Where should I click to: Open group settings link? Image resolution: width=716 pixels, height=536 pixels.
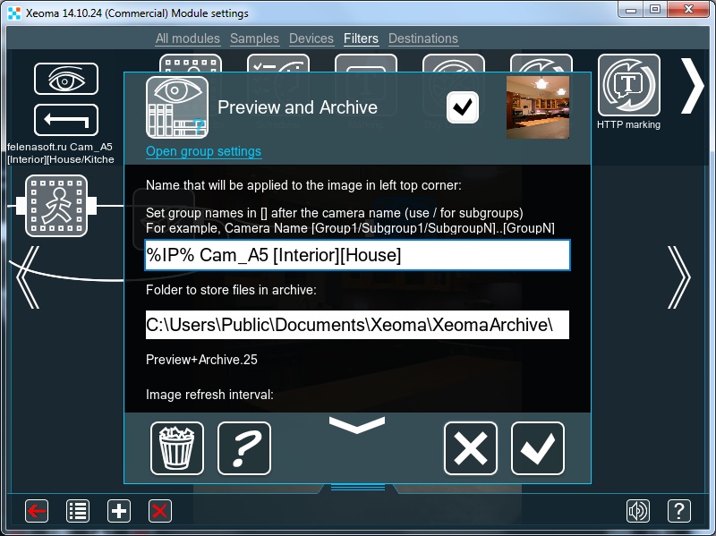[204, 151]
